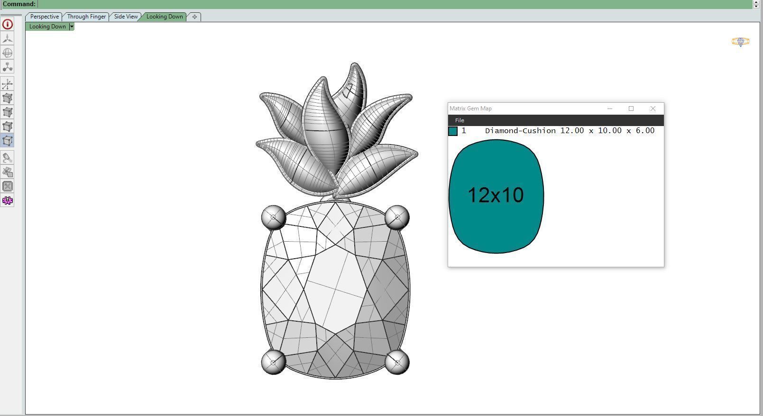763x416 pixels.
Task: Click the hand picking object icon
Action: point(8,172)
